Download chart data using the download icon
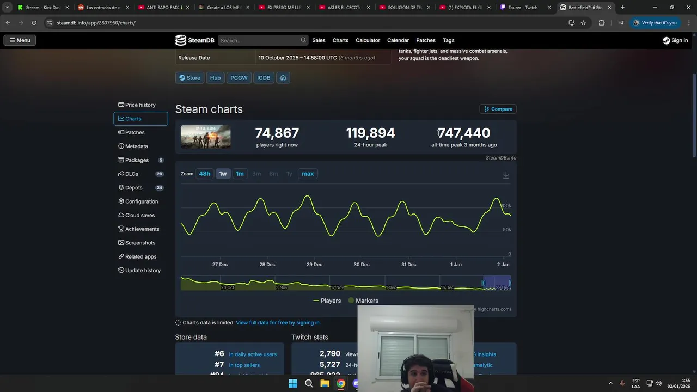697x392 pixels. coord(506,175)
